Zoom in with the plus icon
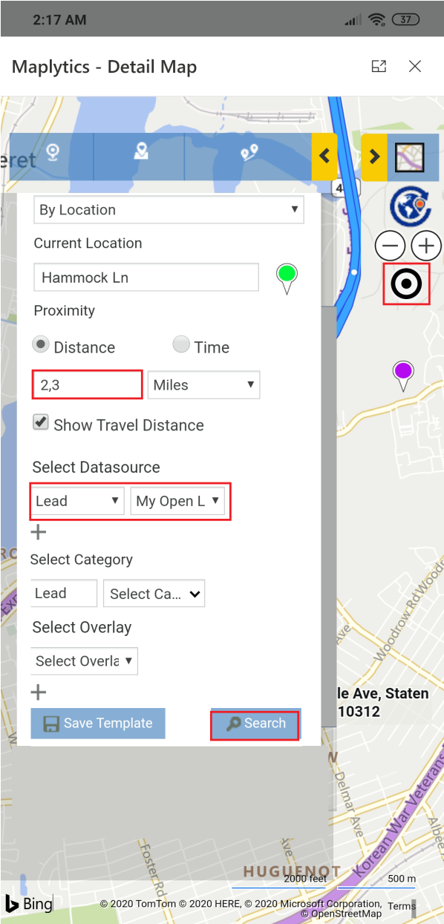This screenshot has width=444, height=924. tap(425, 246)
